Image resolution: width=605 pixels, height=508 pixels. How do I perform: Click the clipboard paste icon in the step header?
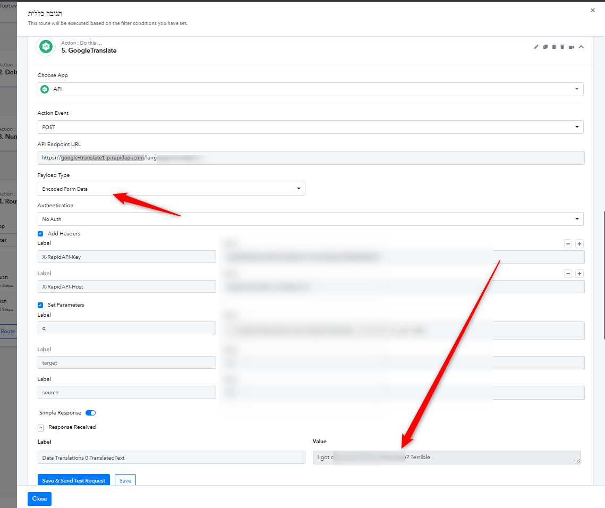(x=554, y=47)
